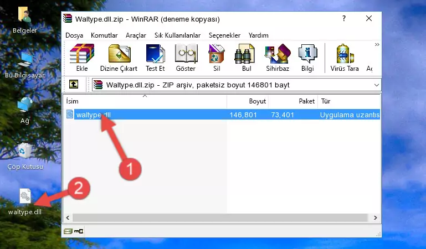The width and height of the screenshot is (426, 249).
Task: Go up one folder level button
Action: click(x=74, y=84)
